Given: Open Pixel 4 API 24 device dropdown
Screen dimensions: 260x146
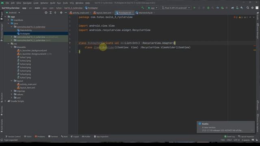Looking at the screenshot, I should 176,8.
